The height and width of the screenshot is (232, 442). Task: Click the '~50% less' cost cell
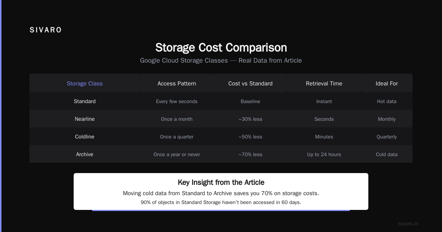(250, 137)
